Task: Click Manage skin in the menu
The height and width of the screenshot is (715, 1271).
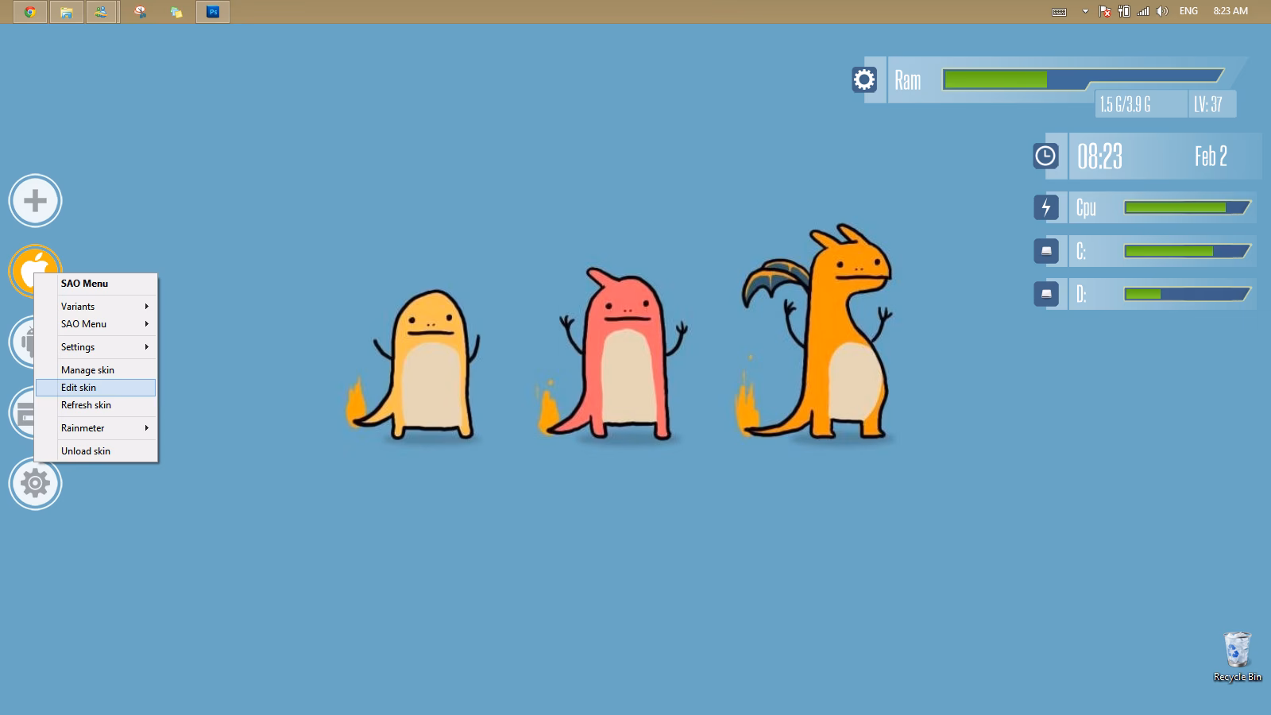Action: click(87, 369)
